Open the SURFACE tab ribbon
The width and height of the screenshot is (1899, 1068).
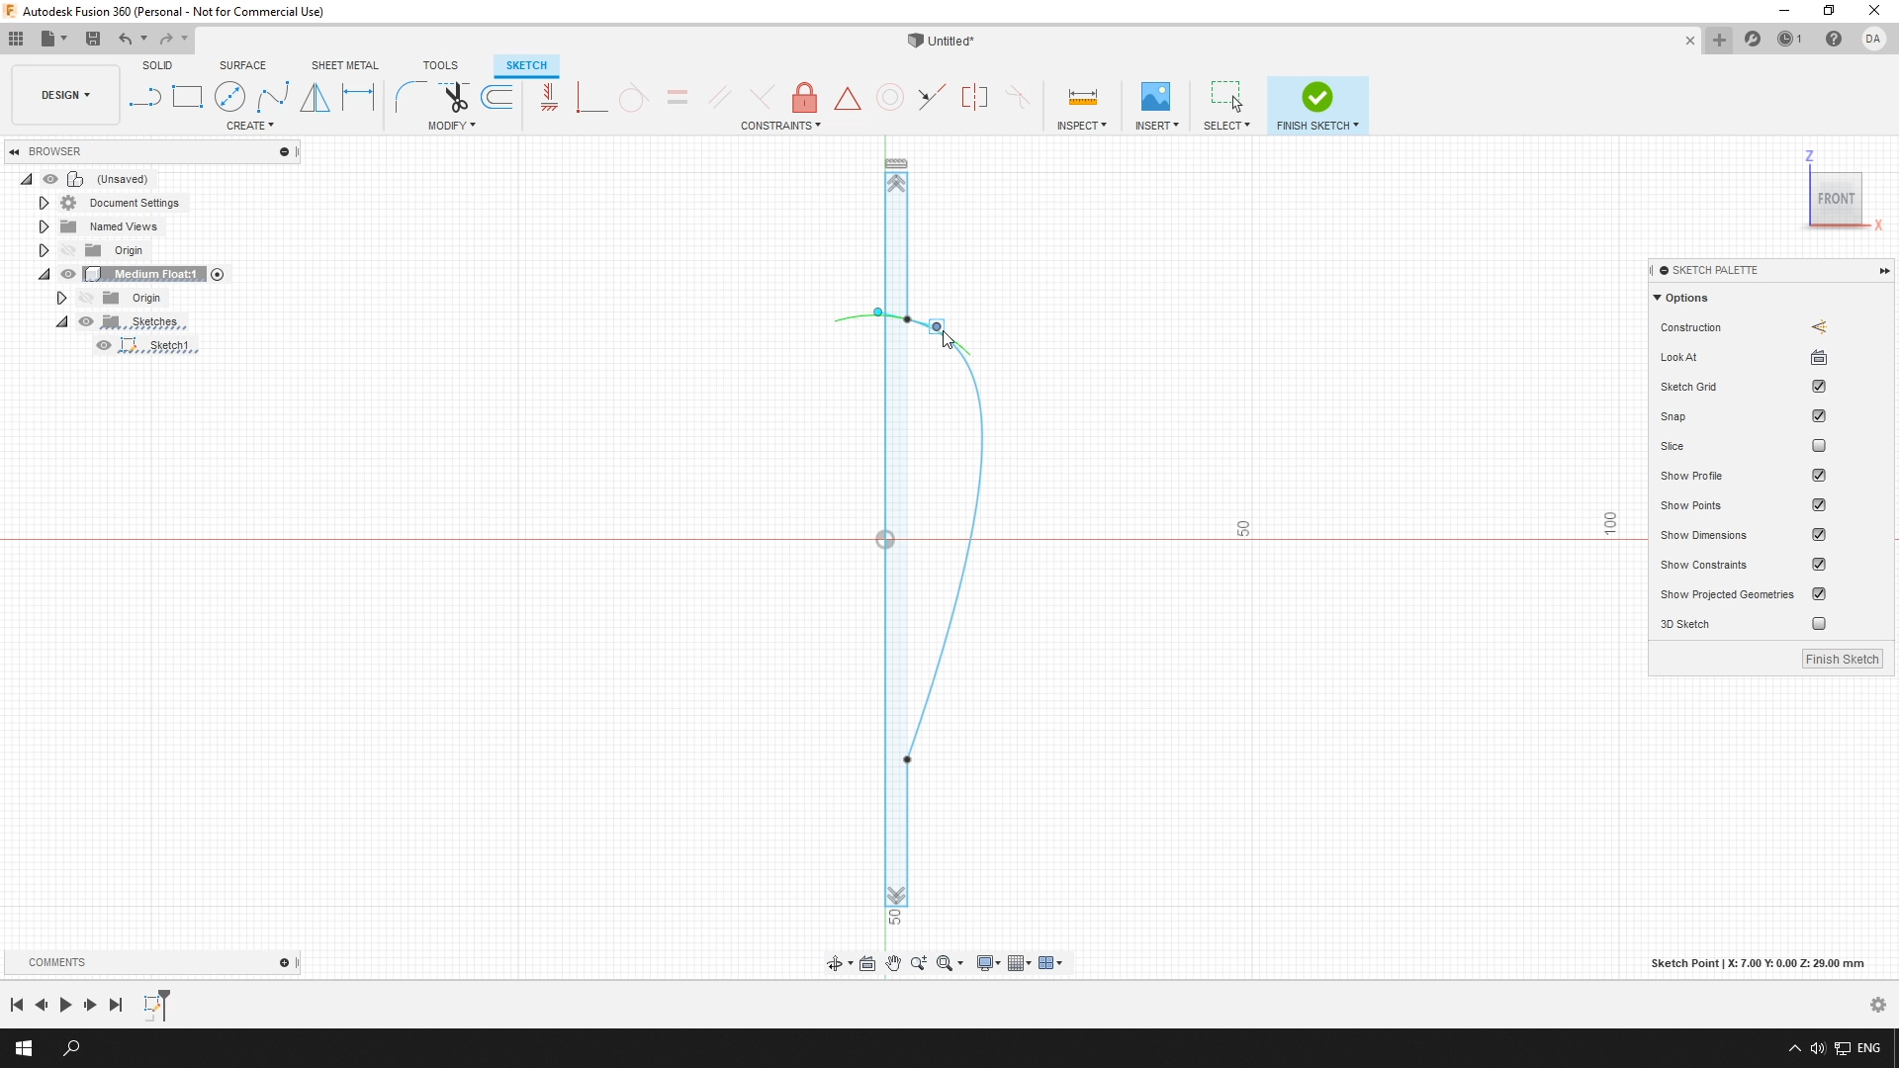242,65
